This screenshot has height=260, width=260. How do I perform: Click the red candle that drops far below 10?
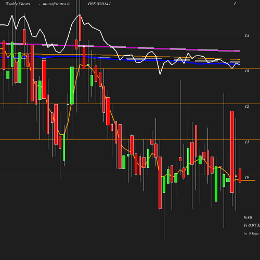pyautogui.click(x=160, y=183)
